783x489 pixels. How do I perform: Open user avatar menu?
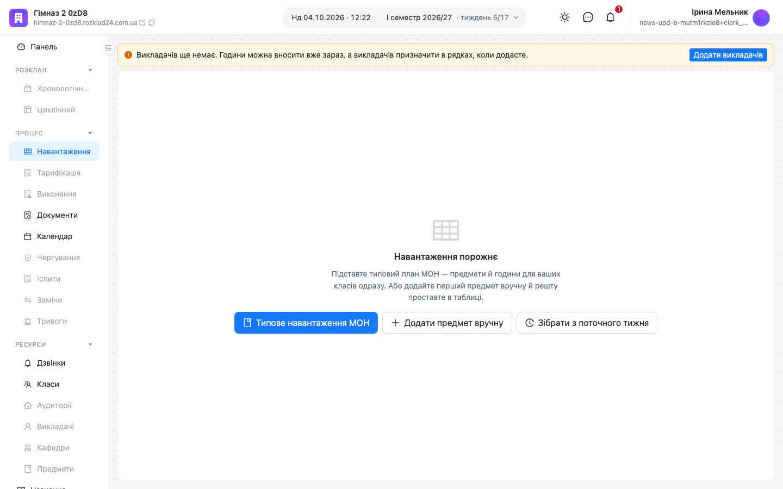coord(761,17)
